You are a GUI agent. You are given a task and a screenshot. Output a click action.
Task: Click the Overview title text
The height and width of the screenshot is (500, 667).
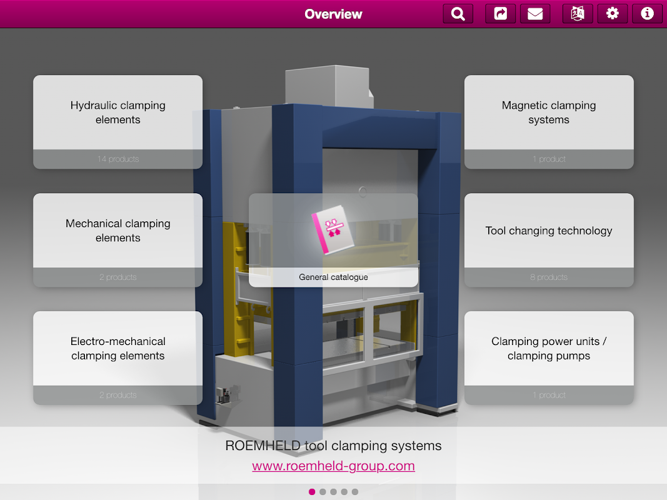pos(333,14)
